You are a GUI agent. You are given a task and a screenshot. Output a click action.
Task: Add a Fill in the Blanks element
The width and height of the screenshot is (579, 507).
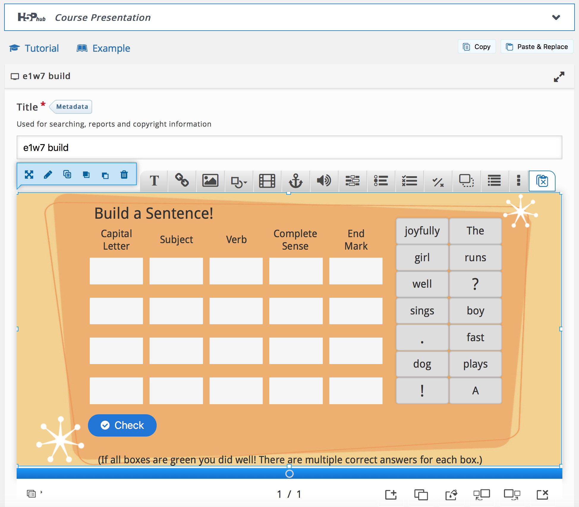point(353,181)
